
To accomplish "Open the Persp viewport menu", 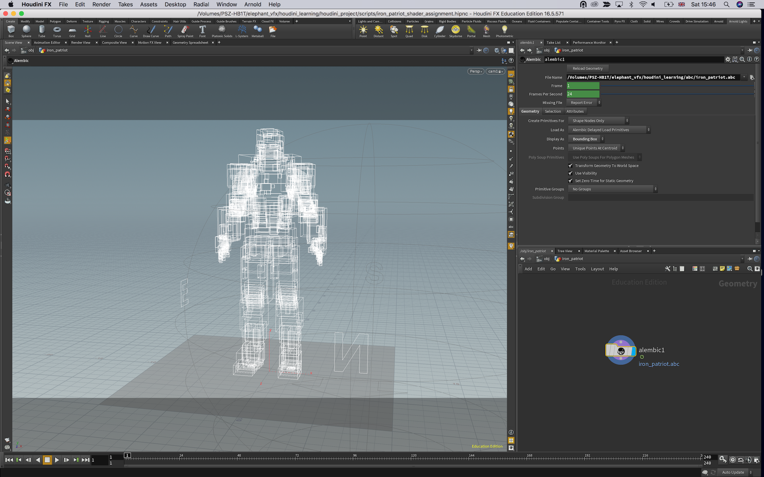I will click(x=476, y=72).
